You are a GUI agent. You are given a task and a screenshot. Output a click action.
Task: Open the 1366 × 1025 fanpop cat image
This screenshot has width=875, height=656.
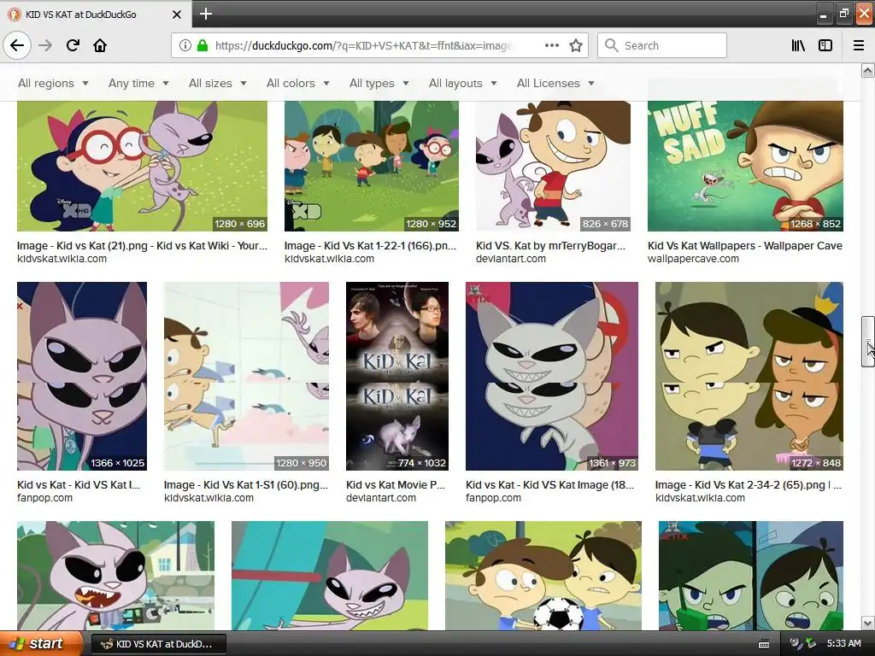click(82, 376)
